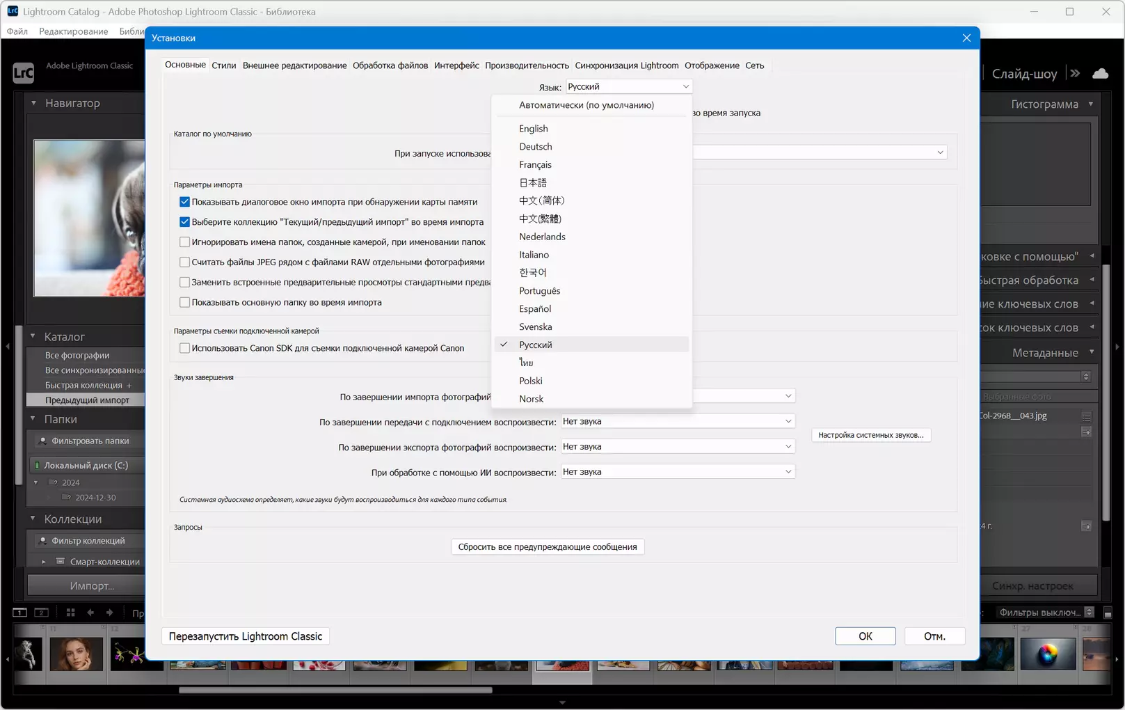Select the color wheel thumbnail in the filmstrip
The image size is (1125, 710).
click(x=1047, y=654)
